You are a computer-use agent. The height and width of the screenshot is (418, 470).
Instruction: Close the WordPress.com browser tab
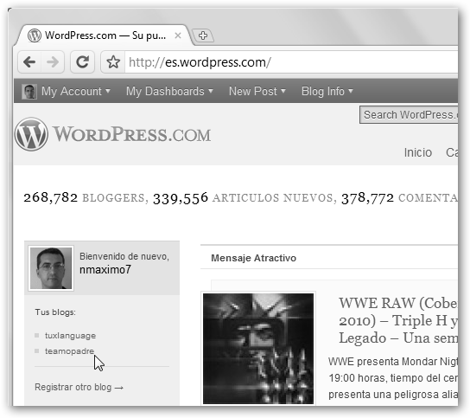pos(178,35)
